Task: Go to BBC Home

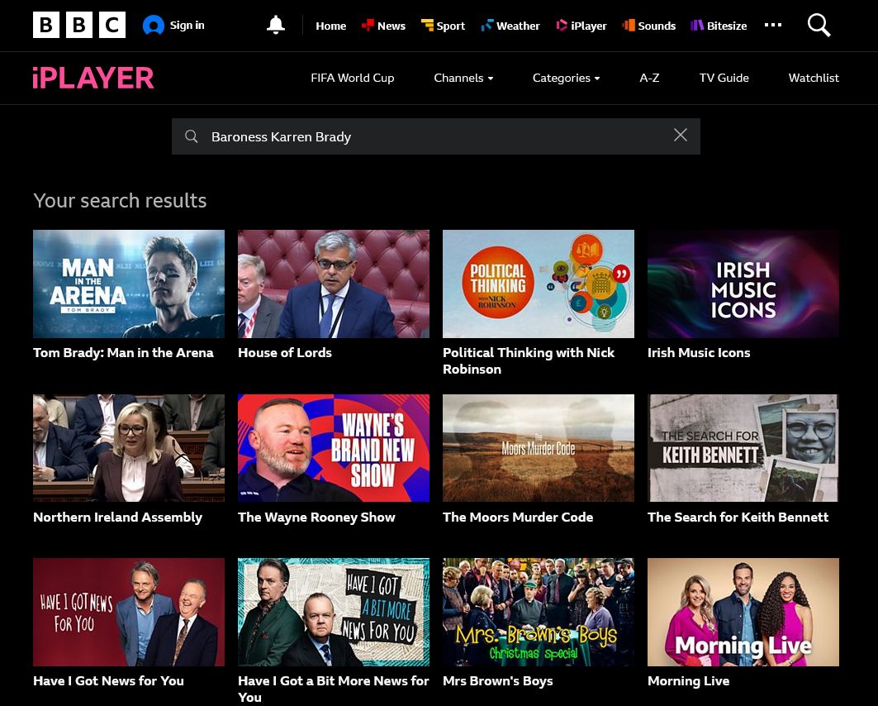Action: coord(331,26)
